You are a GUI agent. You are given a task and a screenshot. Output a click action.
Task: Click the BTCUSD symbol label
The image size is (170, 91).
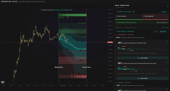pos(15,1)
